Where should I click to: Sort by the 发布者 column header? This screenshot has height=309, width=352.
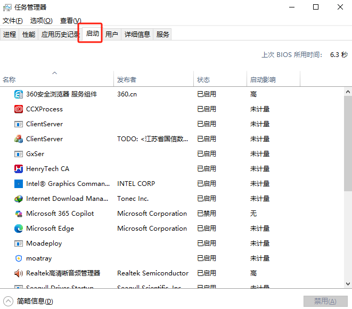click(x=153, y=79)
